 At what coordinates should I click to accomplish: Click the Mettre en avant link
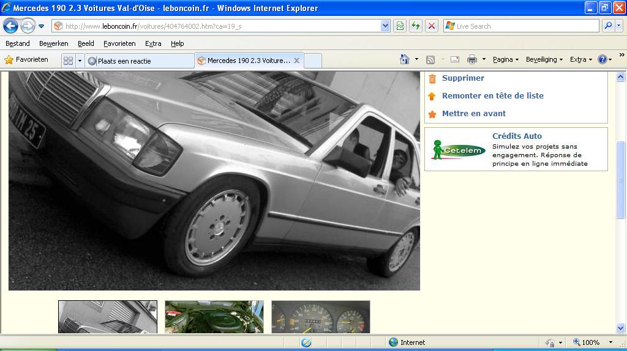pos(474,113)
